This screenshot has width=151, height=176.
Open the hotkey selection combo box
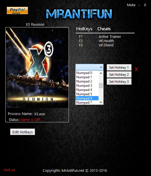89,67
